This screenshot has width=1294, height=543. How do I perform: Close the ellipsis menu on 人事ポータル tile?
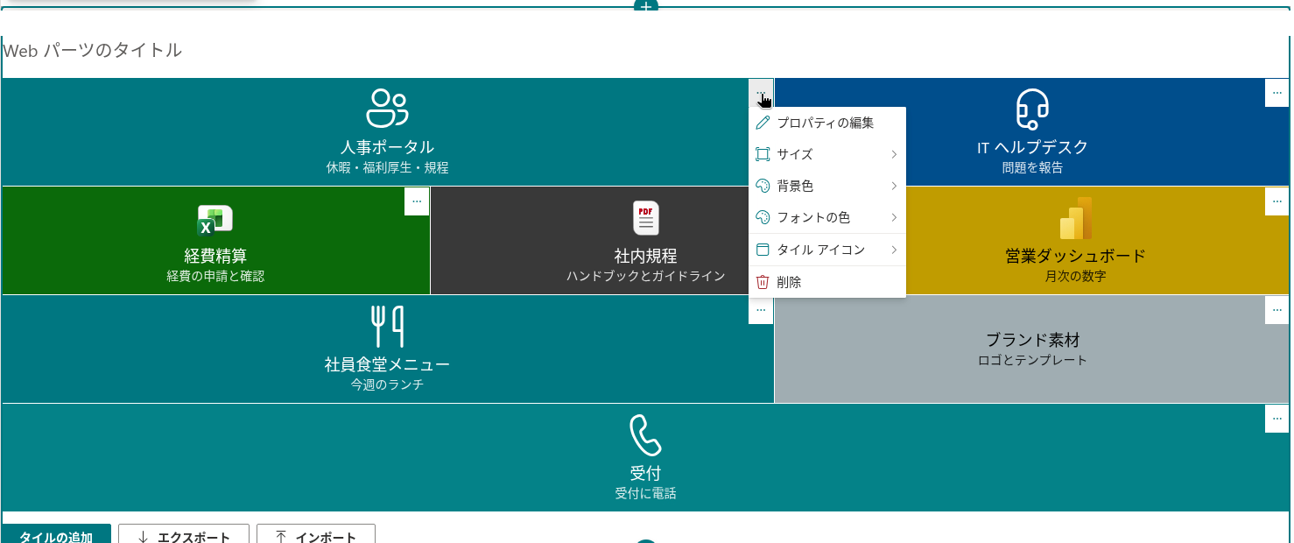(x=761, y=93)
